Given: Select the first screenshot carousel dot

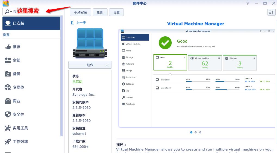Looking at the screenshot, I should (x=191, y=132).
